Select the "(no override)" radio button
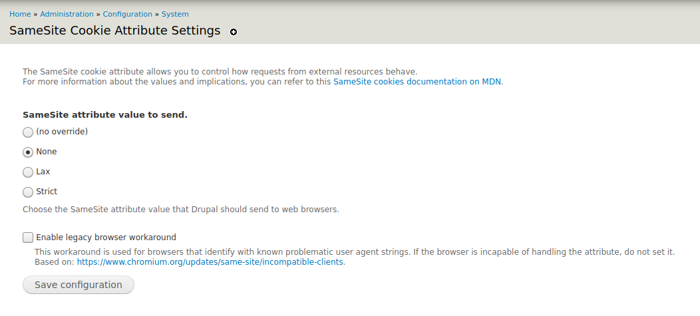700x316 pixels. [28, 132]
